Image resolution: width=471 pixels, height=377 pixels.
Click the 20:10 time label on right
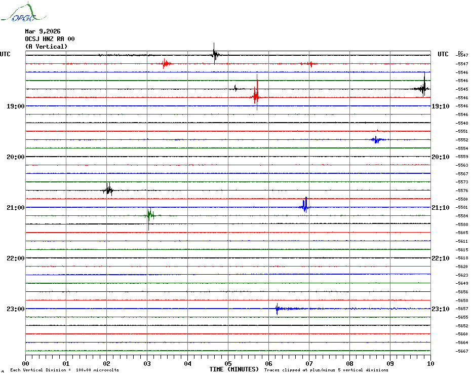440,157
